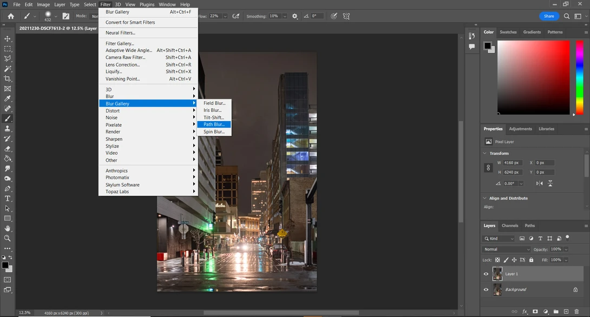Toggle lock all padlock icon
The image size is (590, 317).
click(x=532, y=260)
